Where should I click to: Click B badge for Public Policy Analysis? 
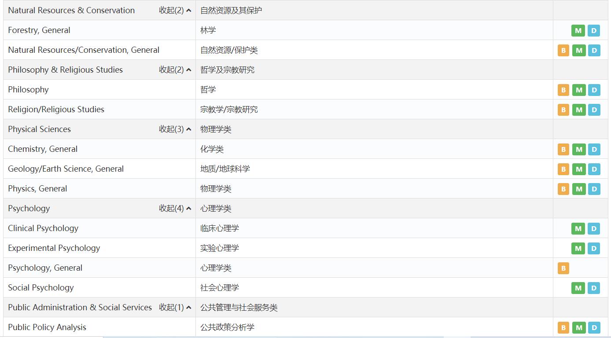[563, 327]
